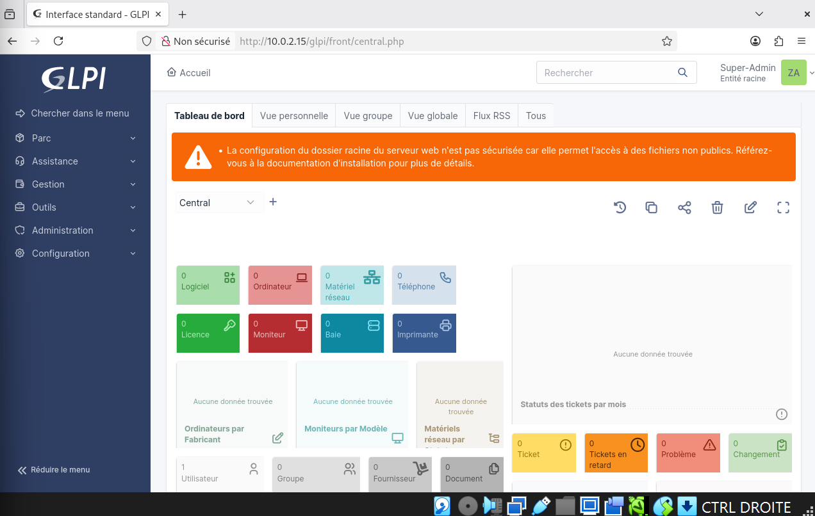Image resolution: width=815 pixels, height=516 pixels.
Task: Click the browser back arrow
Action: point(12,41)
